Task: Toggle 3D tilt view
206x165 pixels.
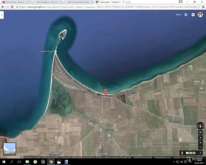Action: (x=200, y=133)
